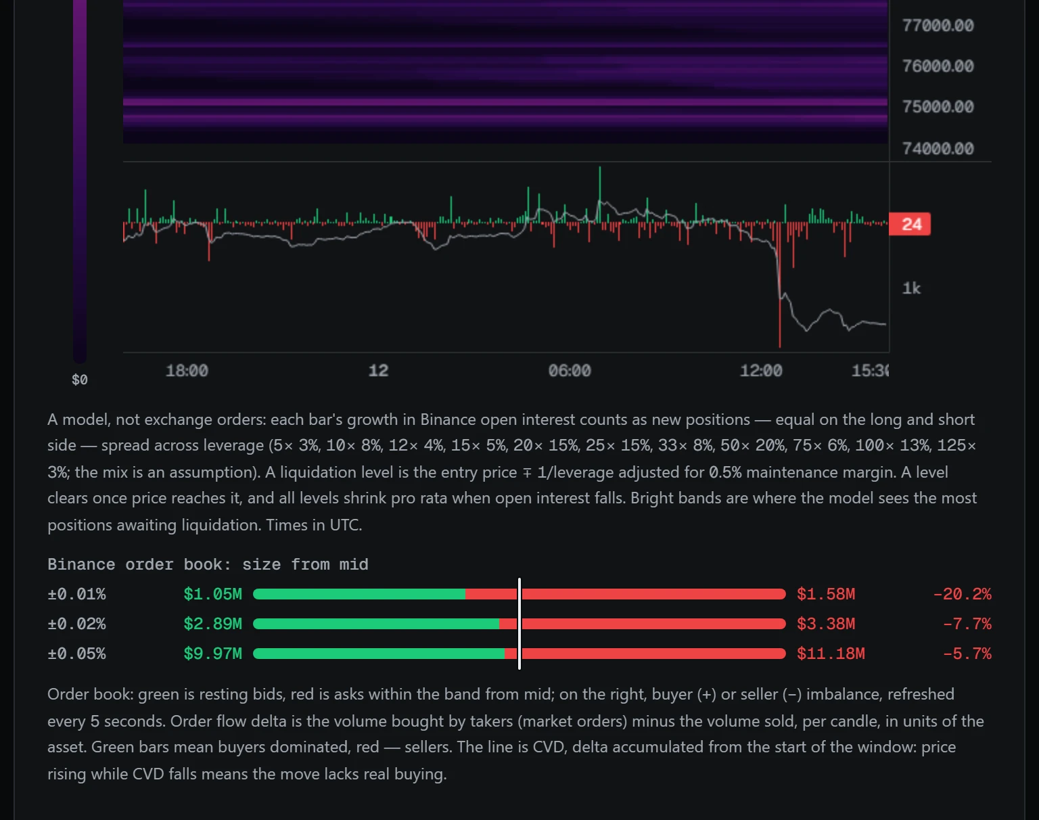Click the red 24 delta price tag
1039x820 pixels.
coord(910,224)
